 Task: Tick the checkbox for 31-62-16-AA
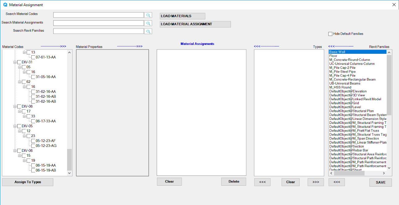(33, 92)
